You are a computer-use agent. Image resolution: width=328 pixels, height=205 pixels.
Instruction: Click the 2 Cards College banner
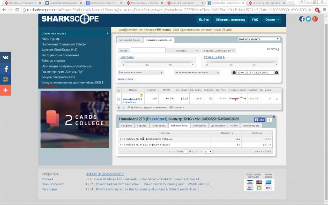(75, 119)
